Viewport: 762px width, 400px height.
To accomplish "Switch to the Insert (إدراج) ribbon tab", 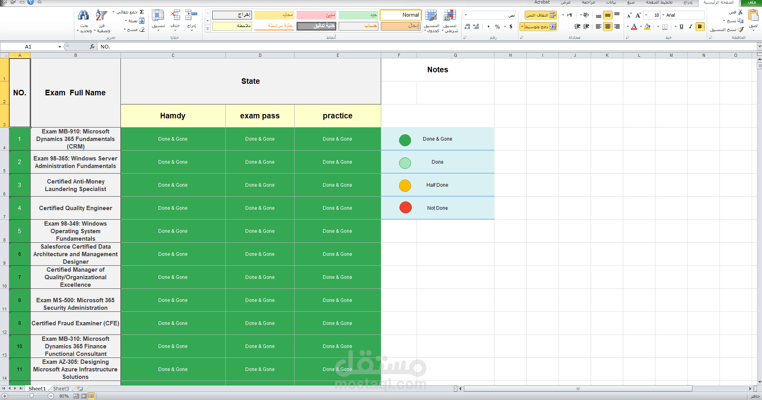I will click(688, 2).
